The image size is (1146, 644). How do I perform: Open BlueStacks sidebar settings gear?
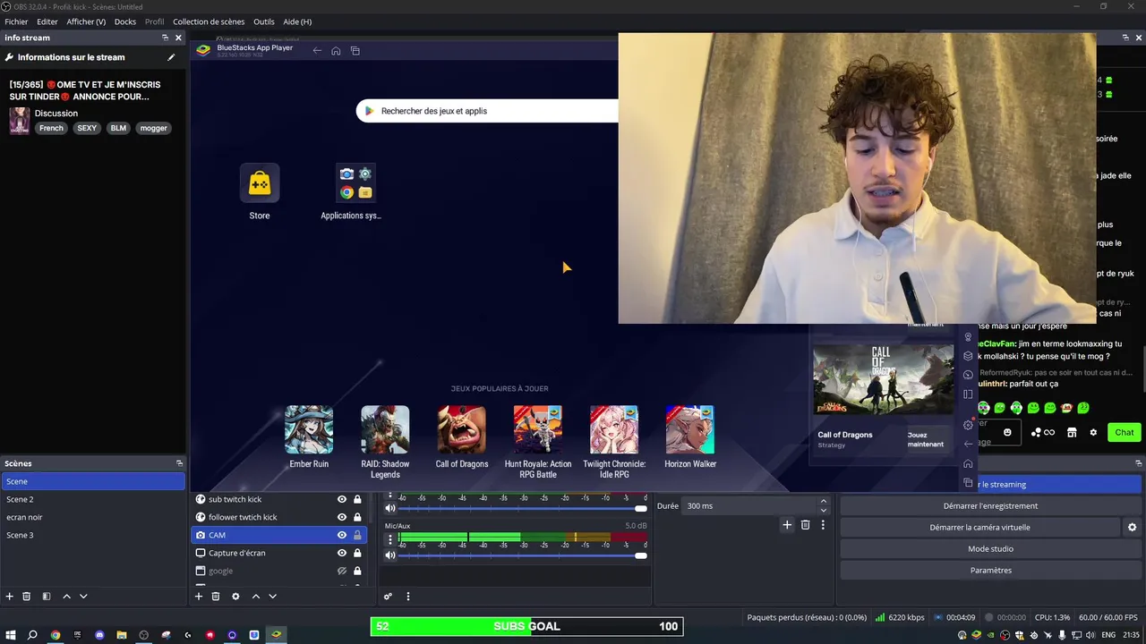click(x=968, y=425)
